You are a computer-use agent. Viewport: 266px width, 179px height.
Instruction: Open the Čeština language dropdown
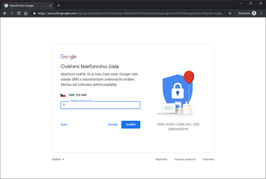pyautogui.click(x=58, y=159)
